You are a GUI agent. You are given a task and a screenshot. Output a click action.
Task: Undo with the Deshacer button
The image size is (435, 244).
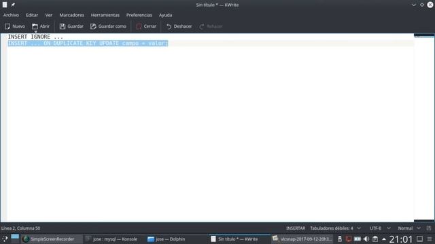click(179, 26)
